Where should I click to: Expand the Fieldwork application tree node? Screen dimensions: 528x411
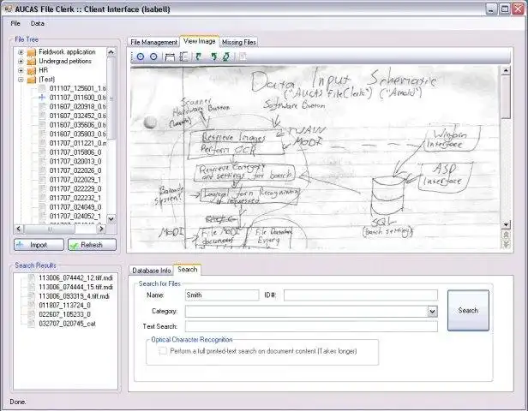pos(20,52)
